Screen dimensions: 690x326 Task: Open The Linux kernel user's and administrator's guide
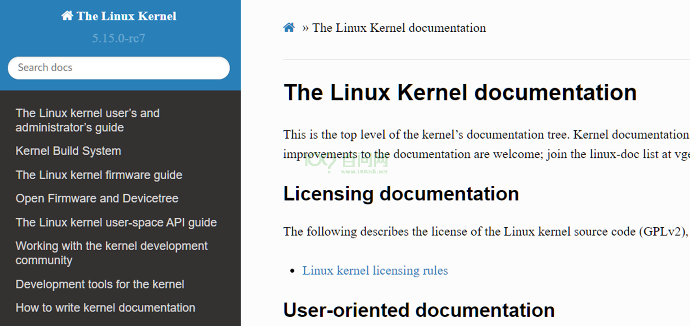point(87,120)
